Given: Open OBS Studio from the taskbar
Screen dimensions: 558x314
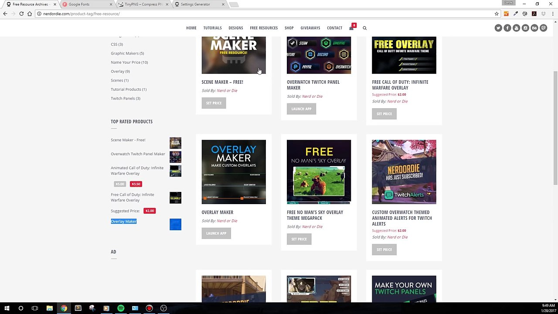Looking at the screenshot, I should [x=163, y=308].
